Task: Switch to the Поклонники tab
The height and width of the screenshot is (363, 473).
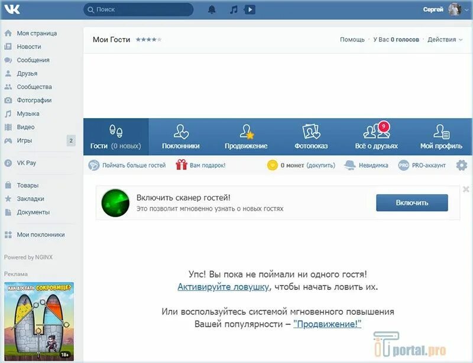Action: click(181, 137)
